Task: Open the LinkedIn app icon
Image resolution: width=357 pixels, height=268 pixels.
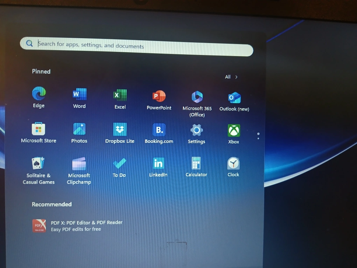Action: [158, 163]
